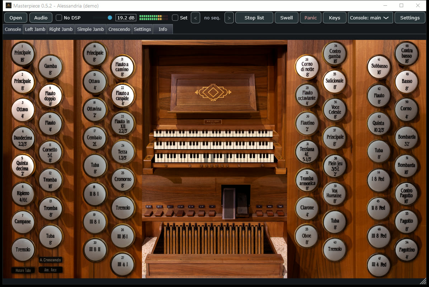Toggle the Gamba 8' stop
Image resolution: width=429 pixels, height=287 pixels.
click(x=50, y=67)
